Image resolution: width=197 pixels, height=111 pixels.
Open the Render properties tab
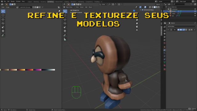[x=165, y=31]
